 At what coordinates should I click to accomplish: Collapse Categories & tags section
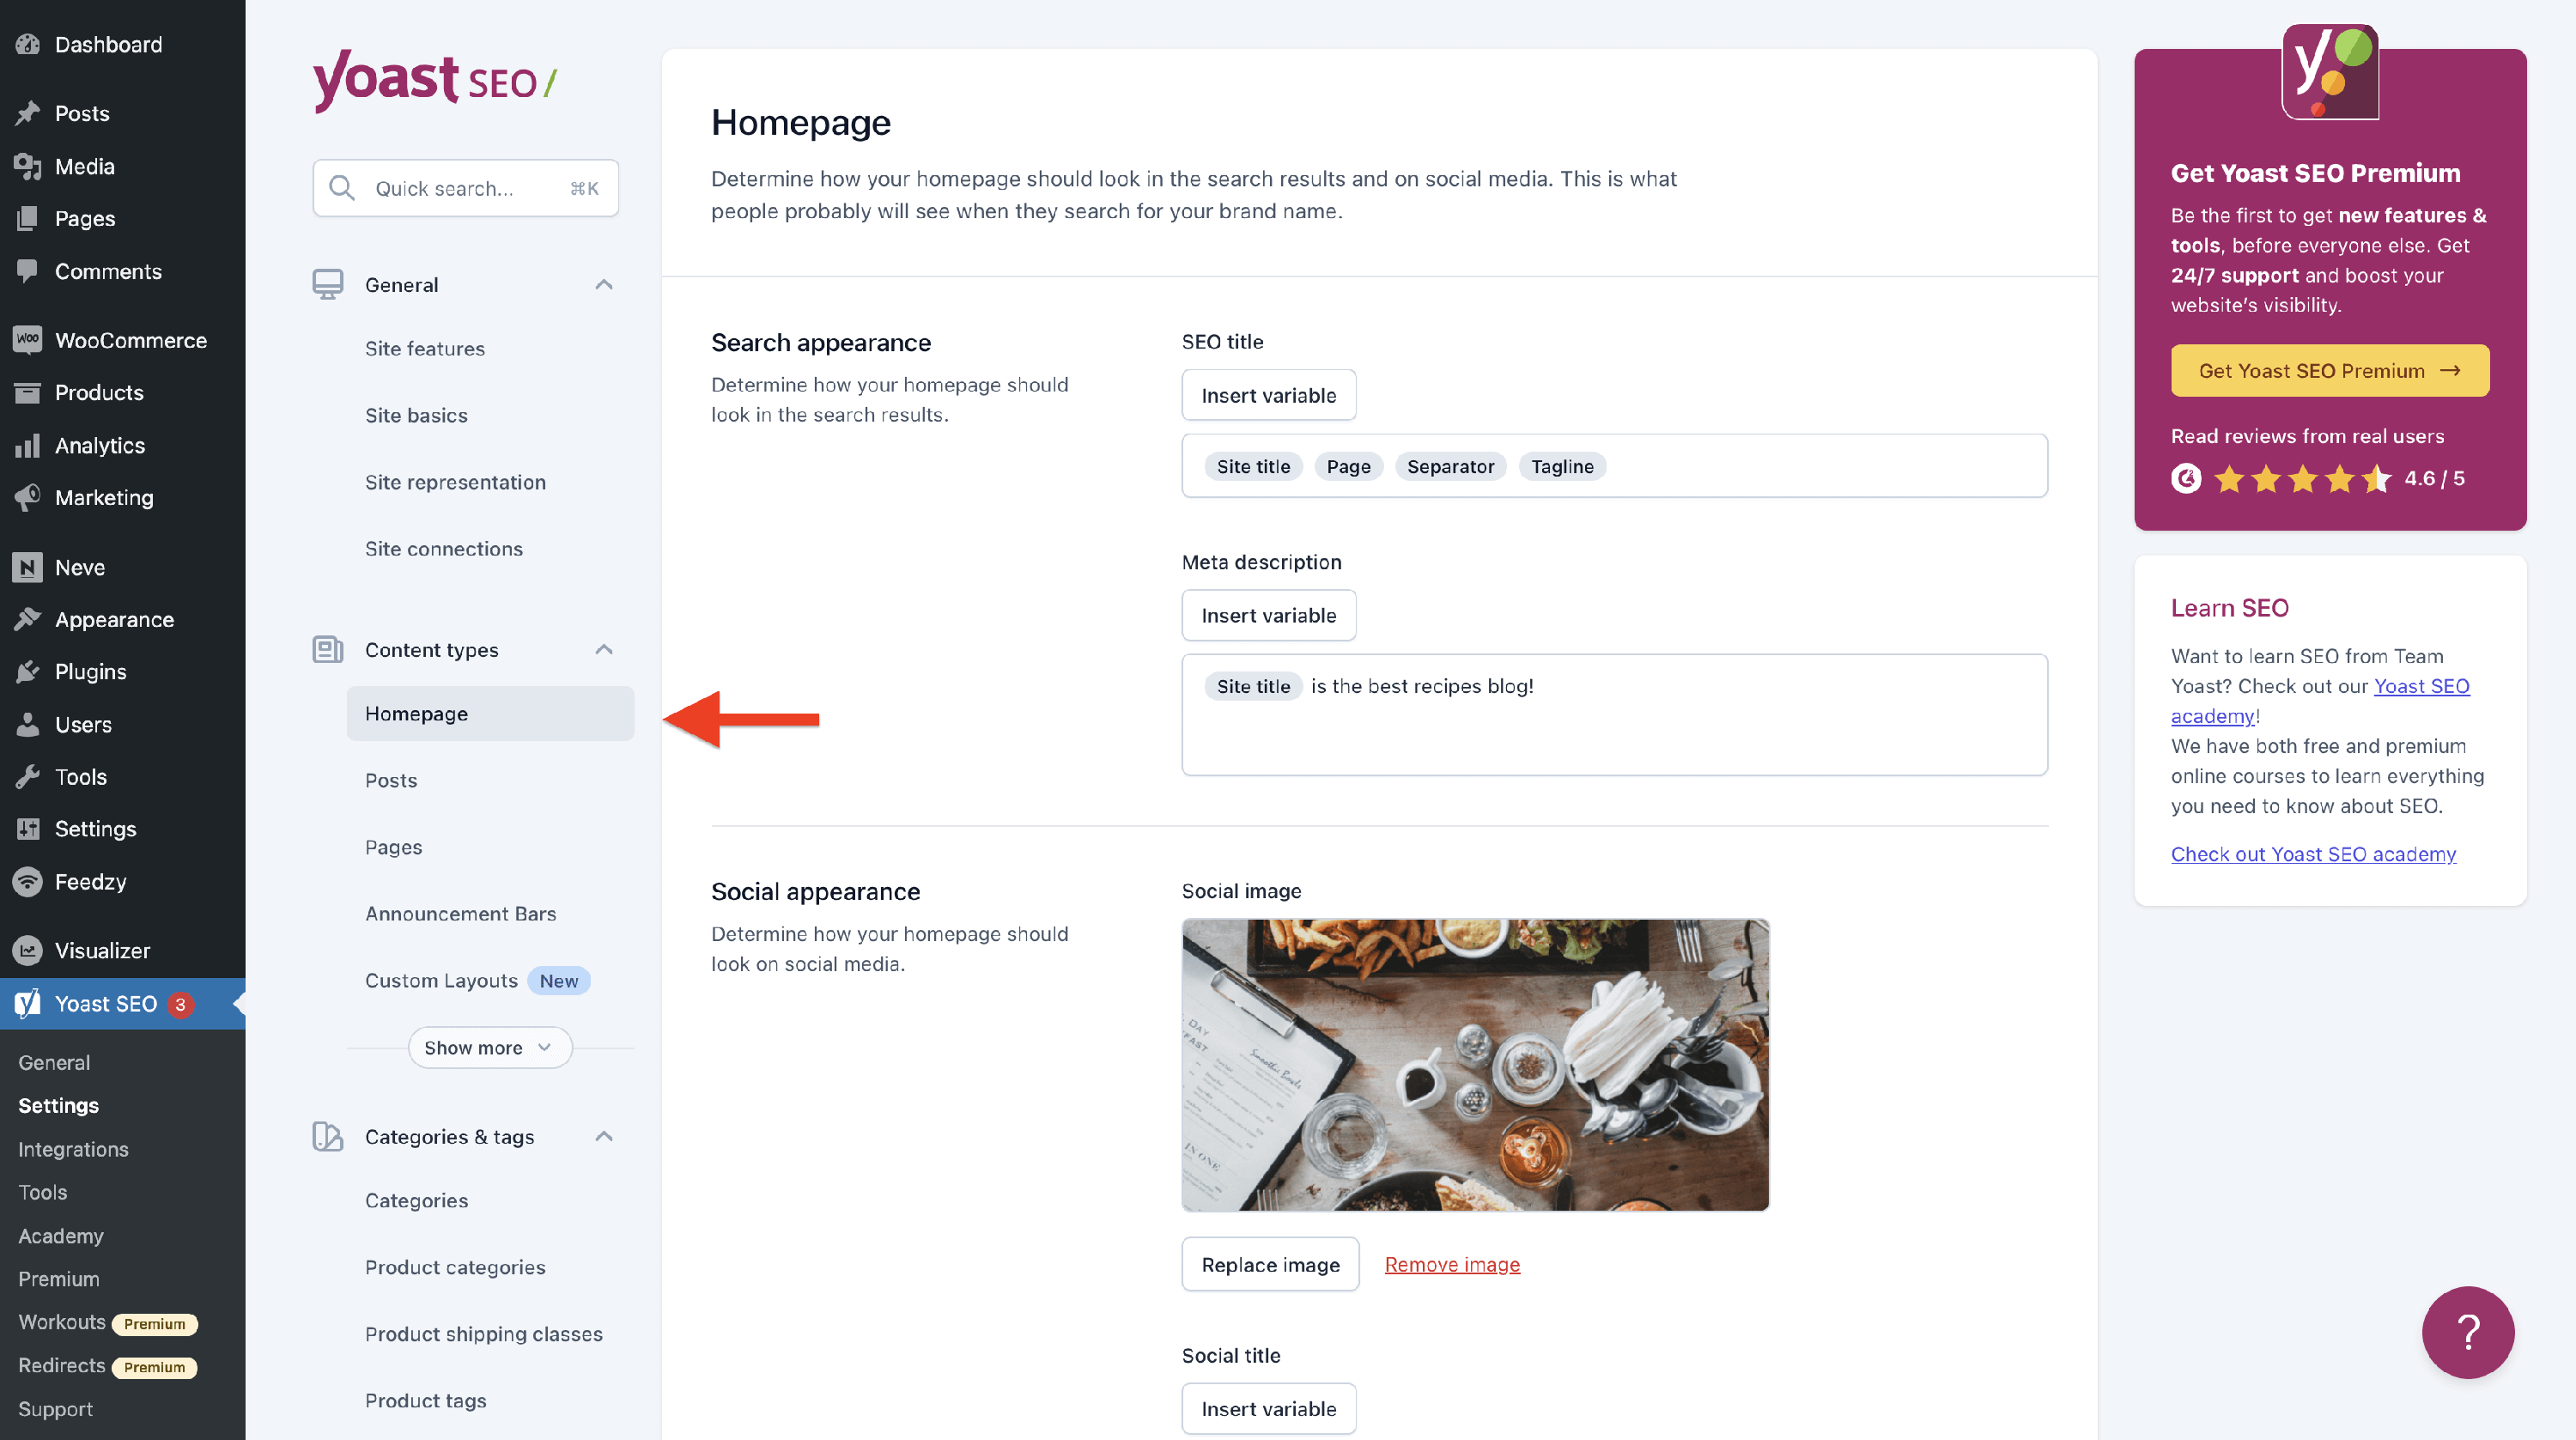click(x=603, y=1136)
